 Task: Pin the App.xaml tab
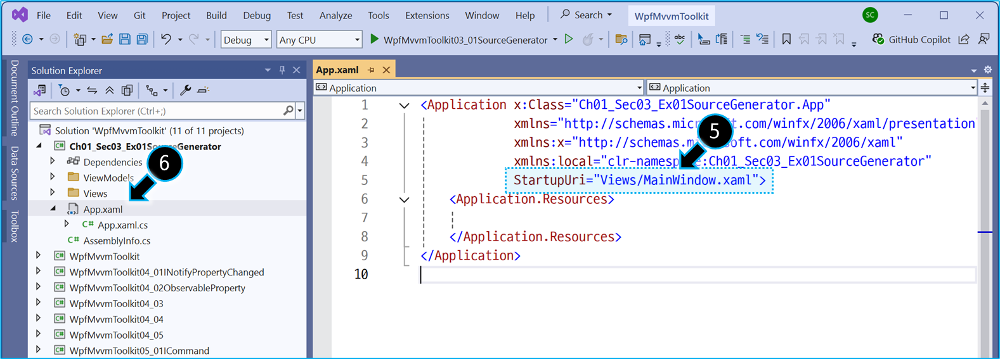pyautogui.click(x=371, y=70)
